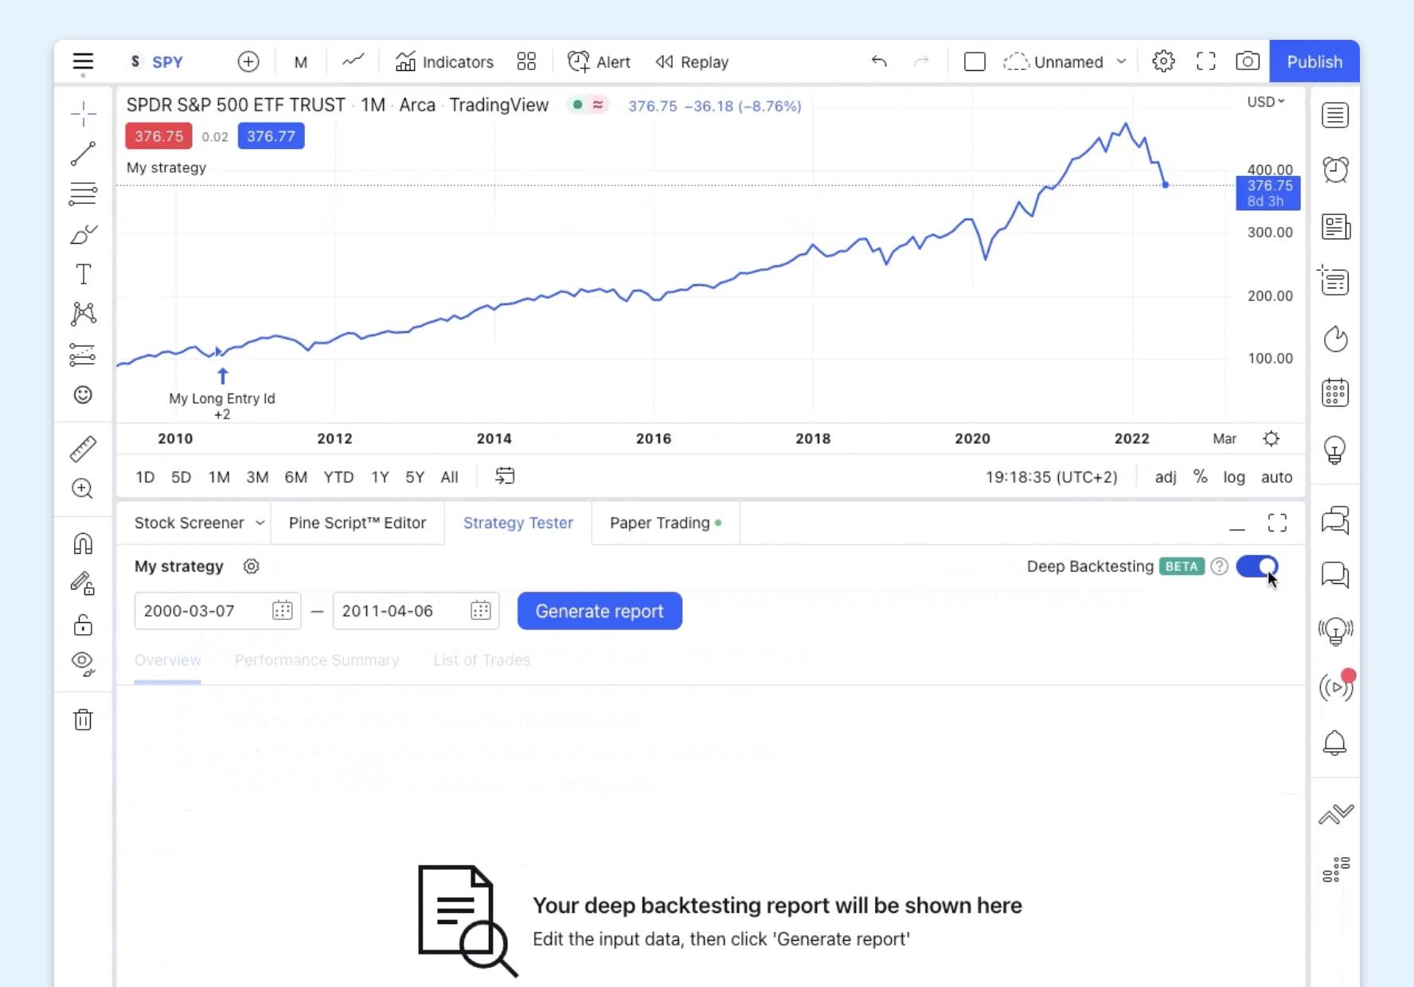Open the Measure ruler tool
This screenshot has height=987, width=1414.
83,448
